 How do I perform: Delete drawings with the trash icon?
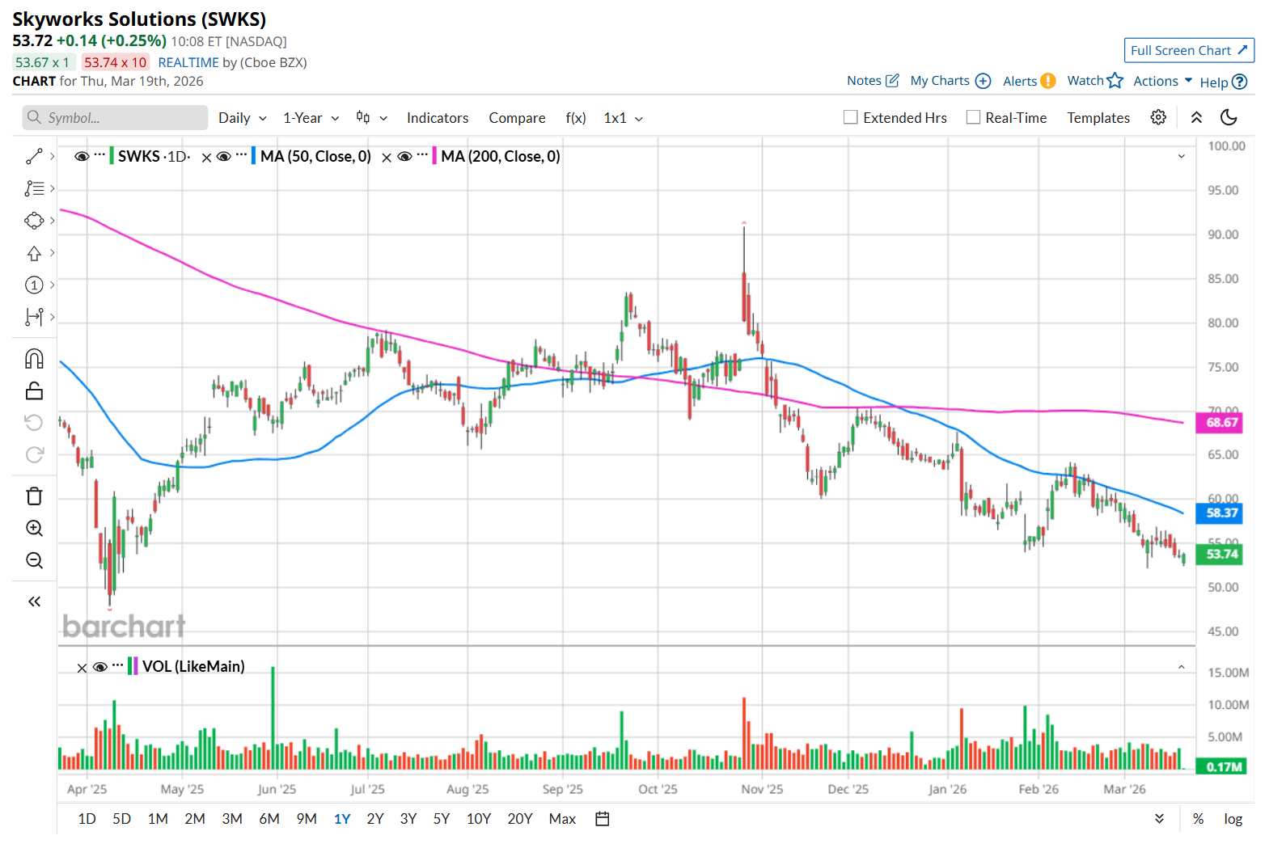click(34, 496)
